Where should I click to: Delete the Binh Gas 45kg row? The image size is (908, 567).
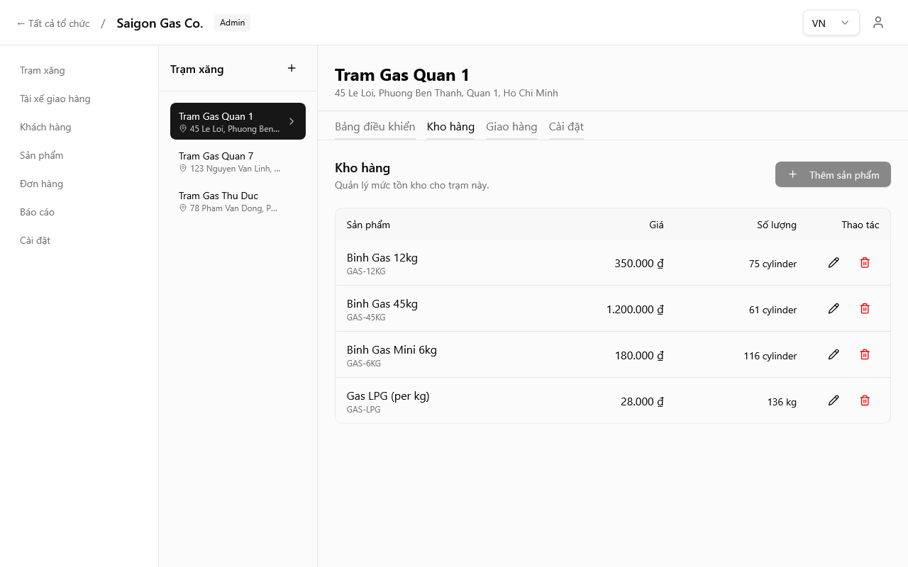pyautogui.click(x=865, y=309)
